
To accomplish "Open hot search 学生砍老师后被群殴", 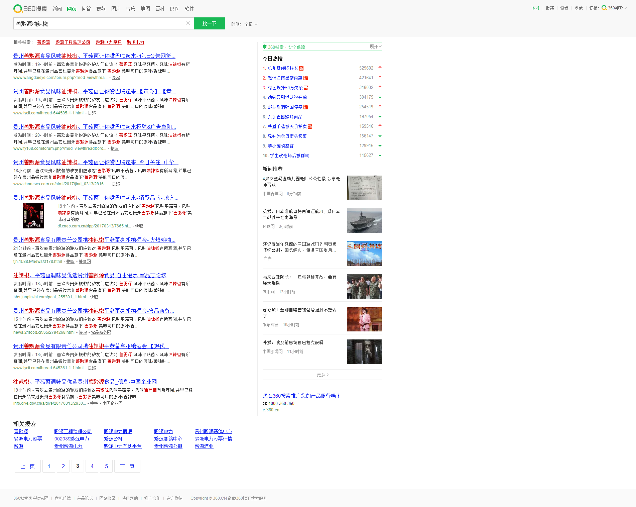I will [289, 156].
